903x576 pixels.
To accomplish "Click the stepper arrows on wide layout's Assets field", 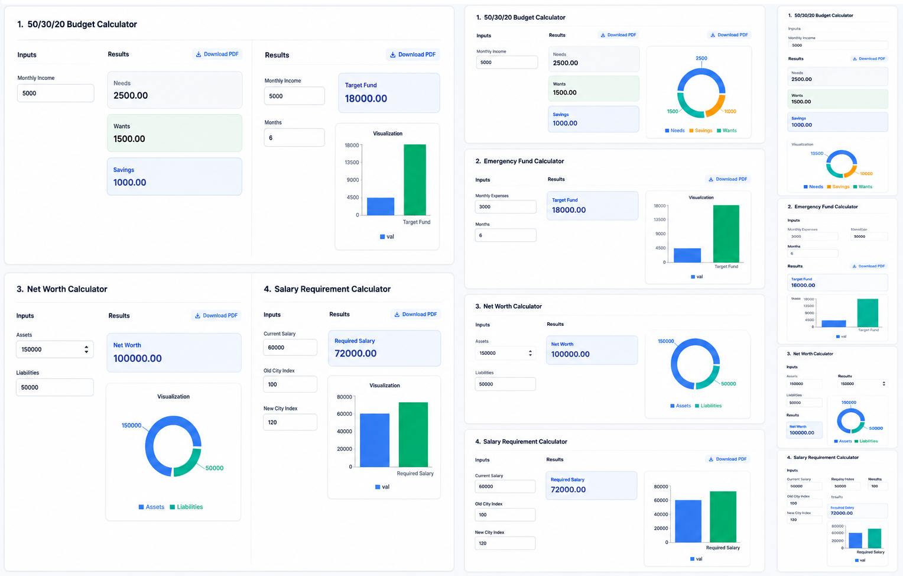I will click(86, 350).
